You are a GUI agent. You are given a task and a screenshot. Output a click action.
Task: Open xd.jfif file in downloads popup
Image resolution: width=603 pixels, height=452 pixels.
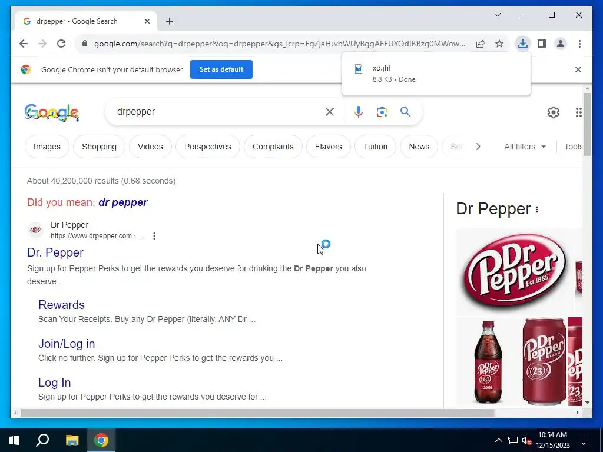click(x=436, y=74)
